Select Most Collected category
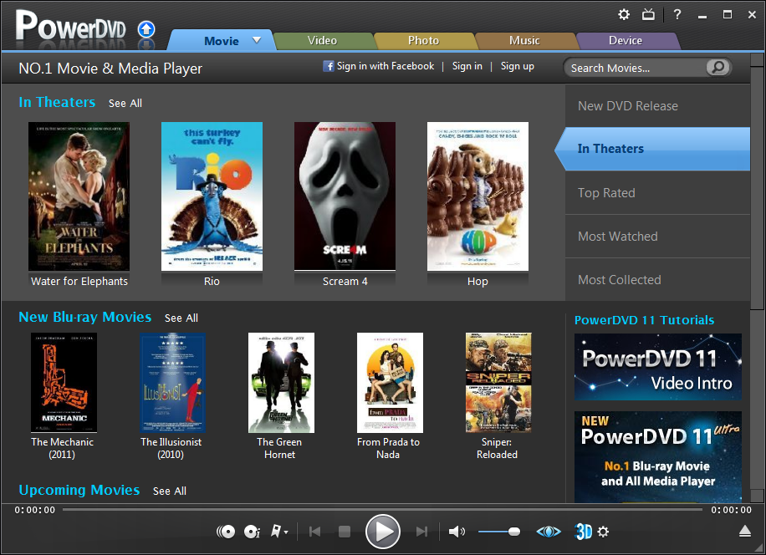The width and height of the screenshot is (766, 555). click(657, 280)
